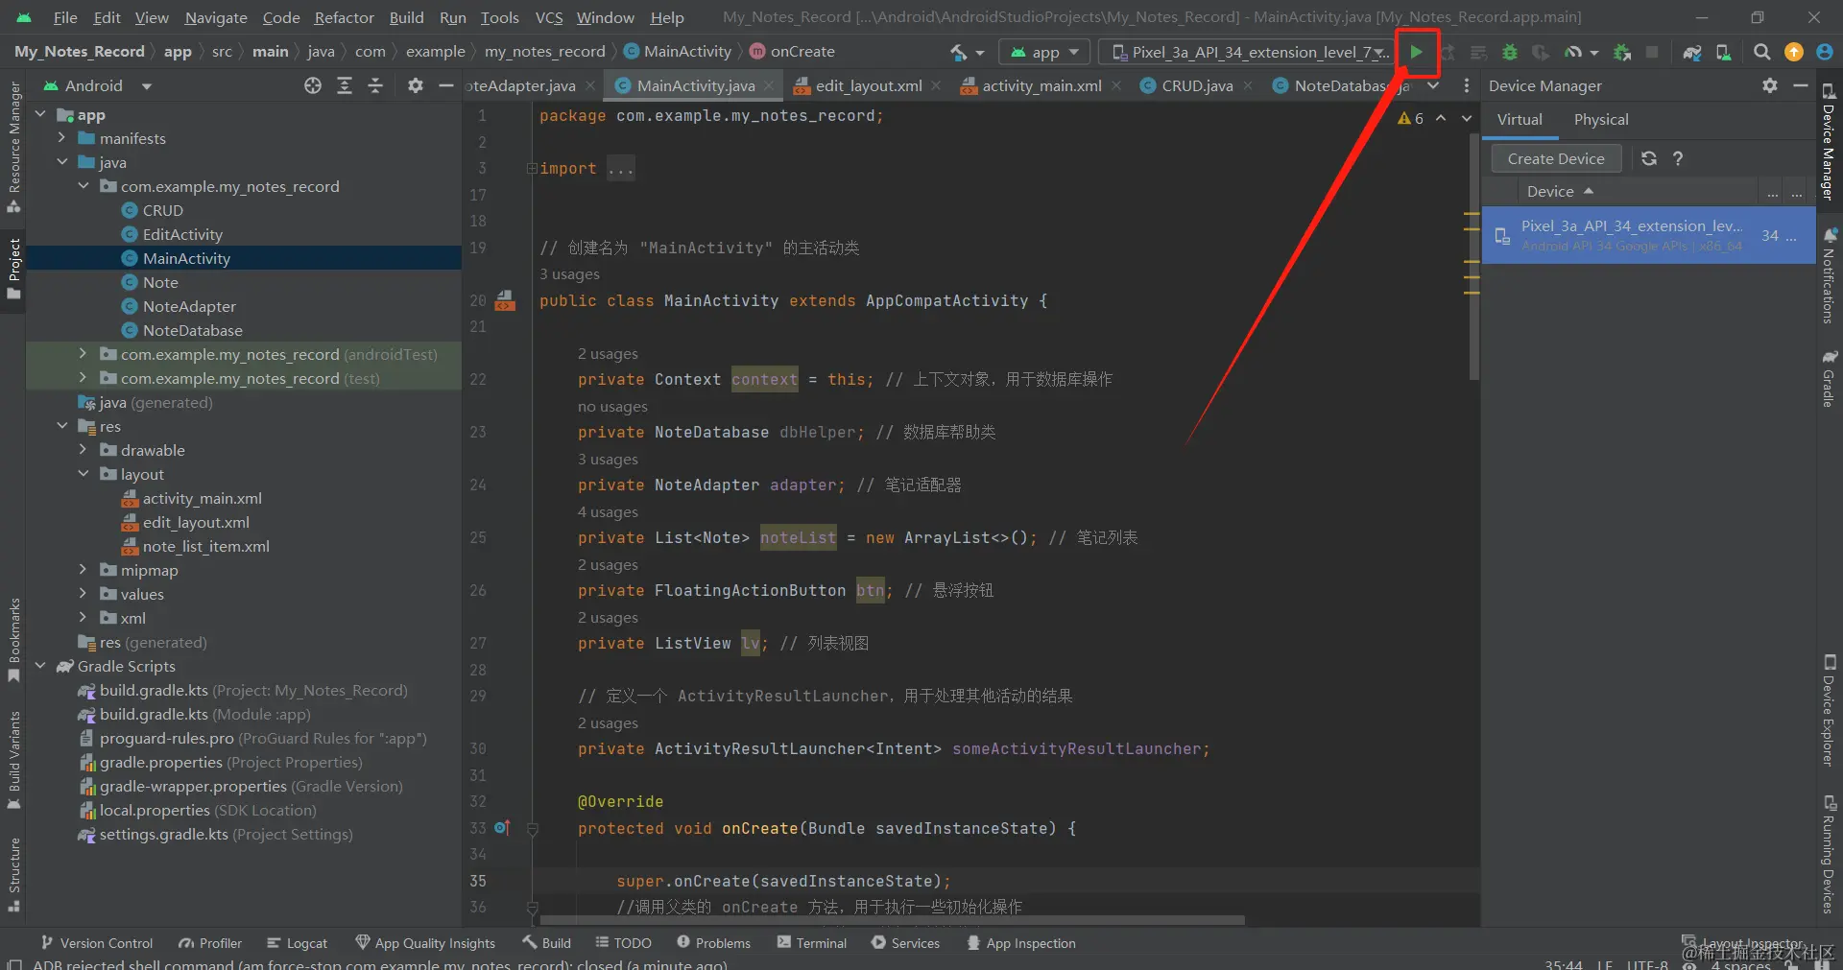Collapse the Gradle Scripts node
1843x970 pixels.
click(x=41, y=666)
